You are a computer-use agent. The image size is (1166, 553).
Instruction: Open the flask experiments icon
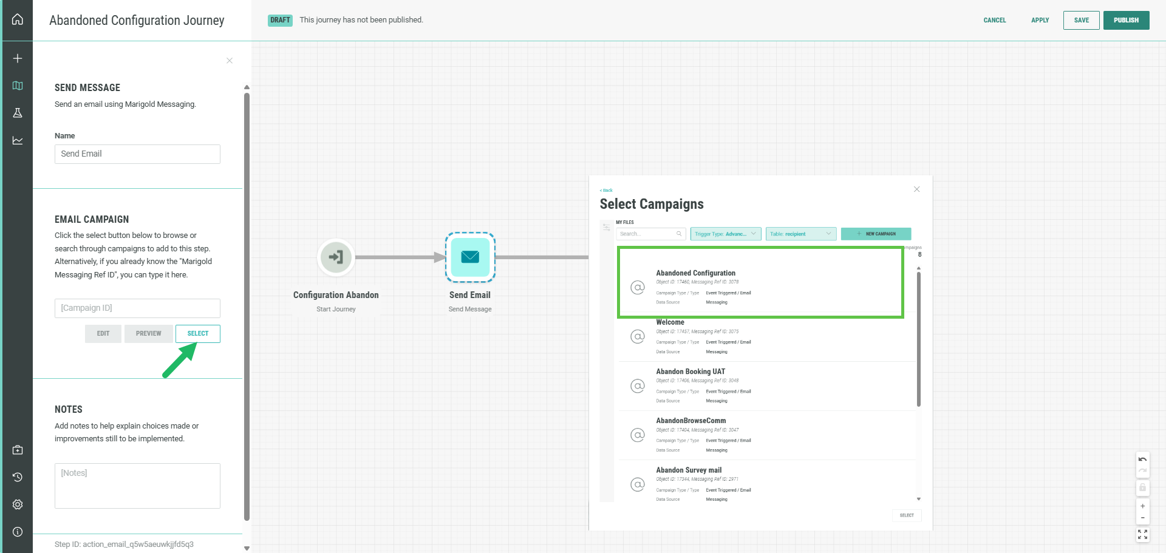point(18,113)
